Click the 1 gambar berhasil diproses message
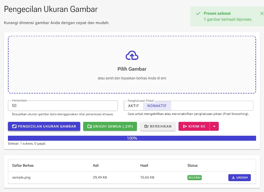Viewport: 264px width, 192px height. click(x=228, y=19)
